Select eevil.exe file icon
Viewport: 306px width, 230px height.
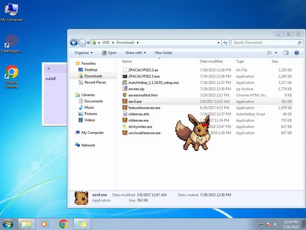pos(125,101)
